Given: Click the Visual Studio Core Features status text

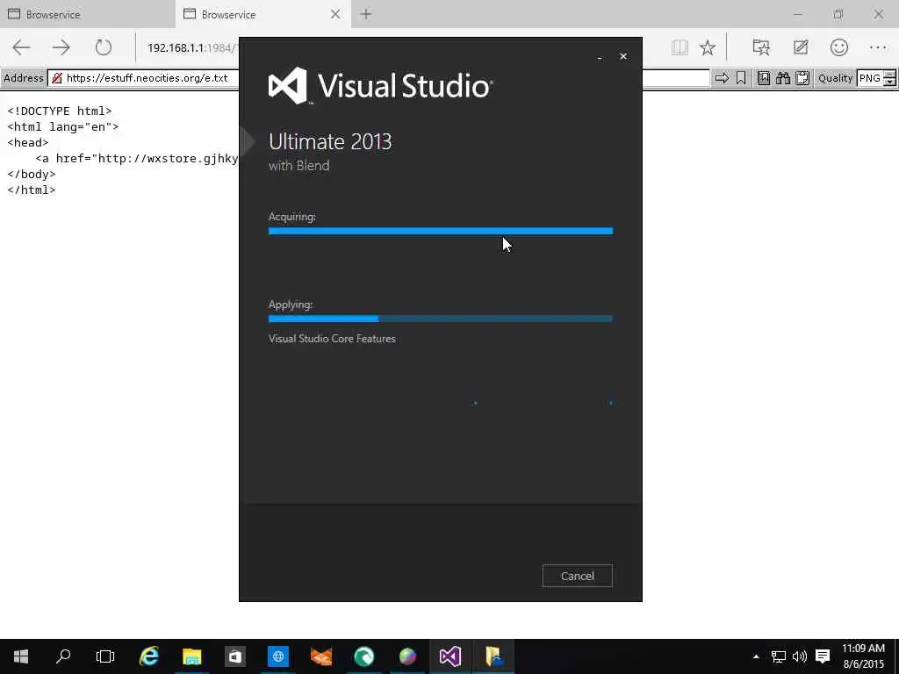Looking at the screenshot, I should point(332,339).
